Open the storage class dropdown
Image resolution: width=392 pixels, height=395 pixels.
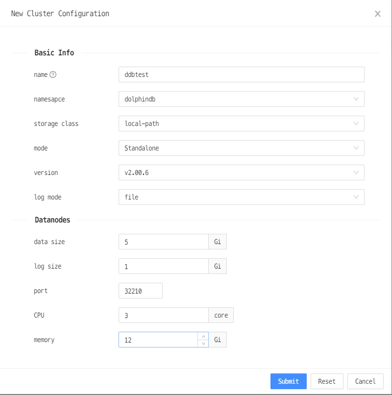coord(242,123)
